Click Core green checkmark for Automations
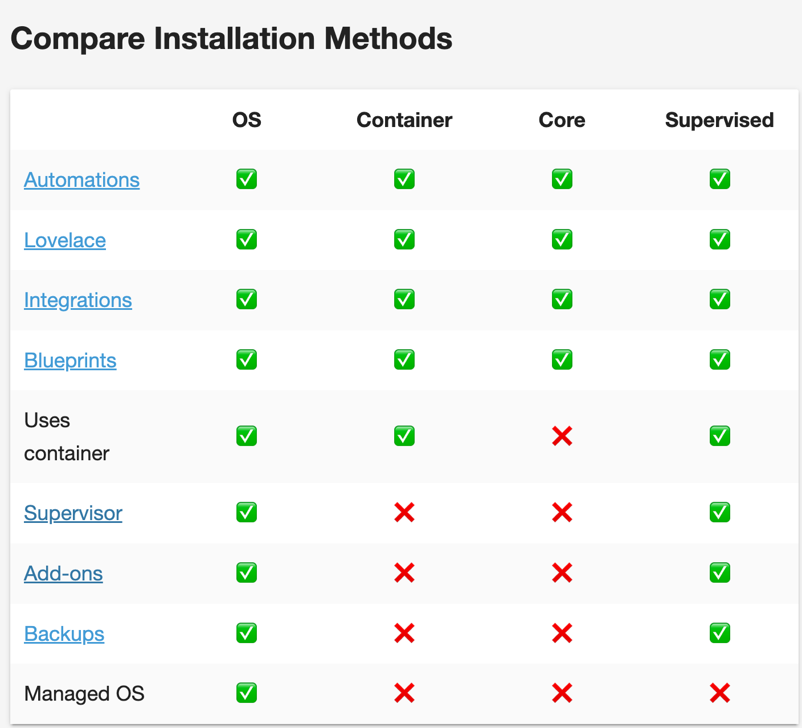The height and width of the screenshot is (728, 802). click(562, 179)
